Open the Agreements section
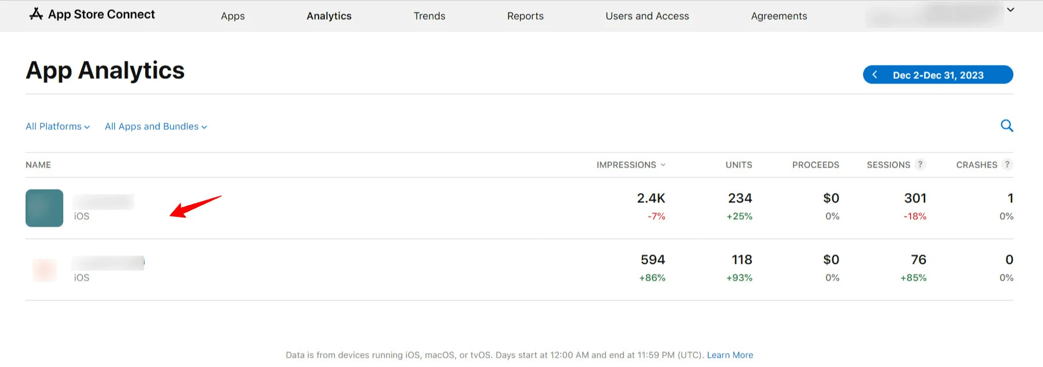The width and height of the screenshot is (1043, 367). [x=778, y=16]
